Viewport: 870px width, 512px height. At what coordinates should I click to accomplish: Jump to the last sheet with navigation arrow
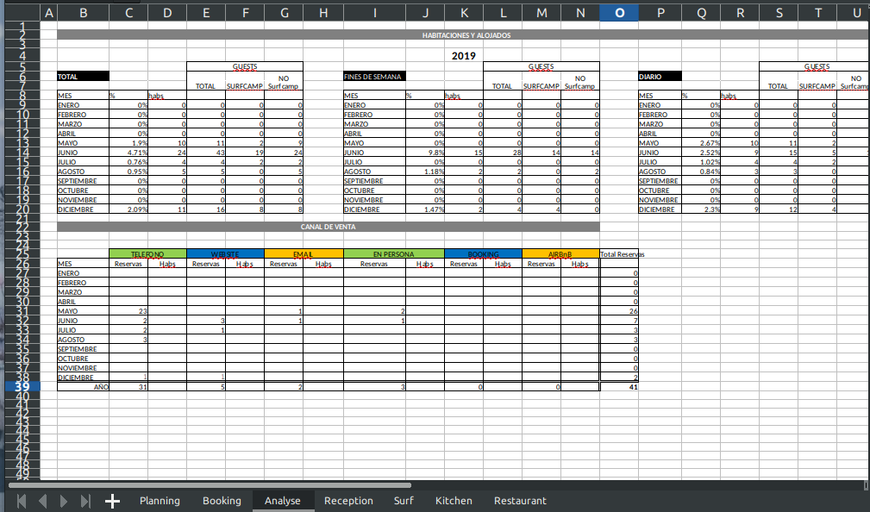pyautogui.click(x=84, y=501)
